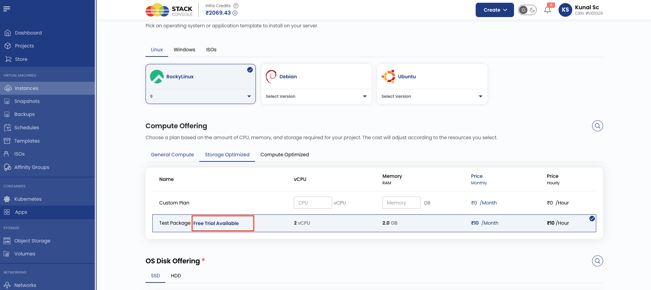
Task: Switch to SSD disk tab
Action: 155,276
